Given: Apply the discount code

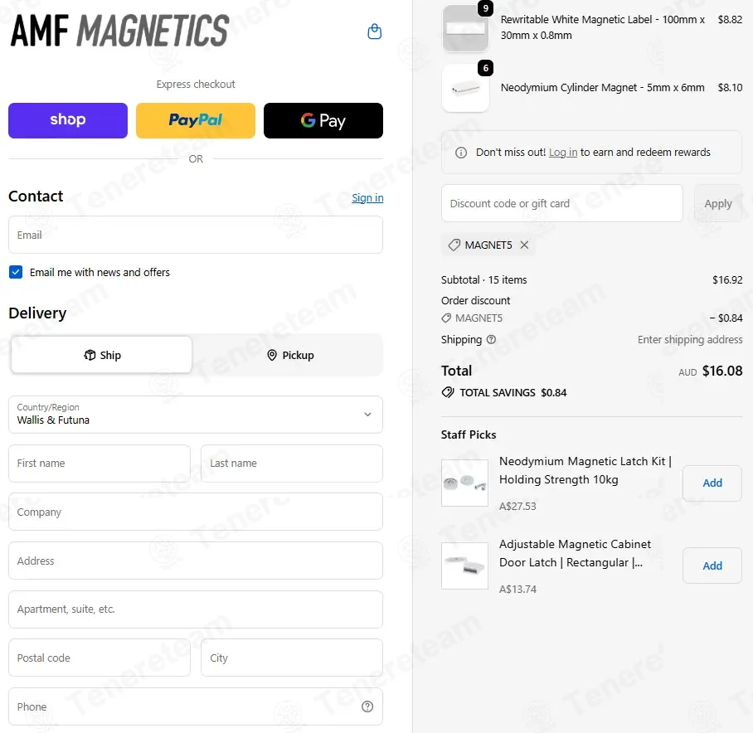Looking at the screenshot, I should click(x=718, y=203).
